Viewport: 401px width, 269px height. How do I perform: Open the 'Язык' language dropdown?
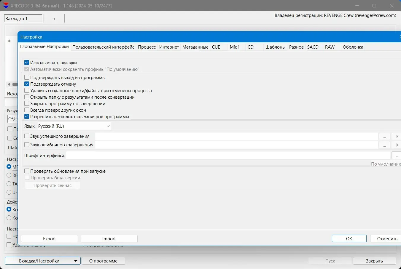point(74,126)
